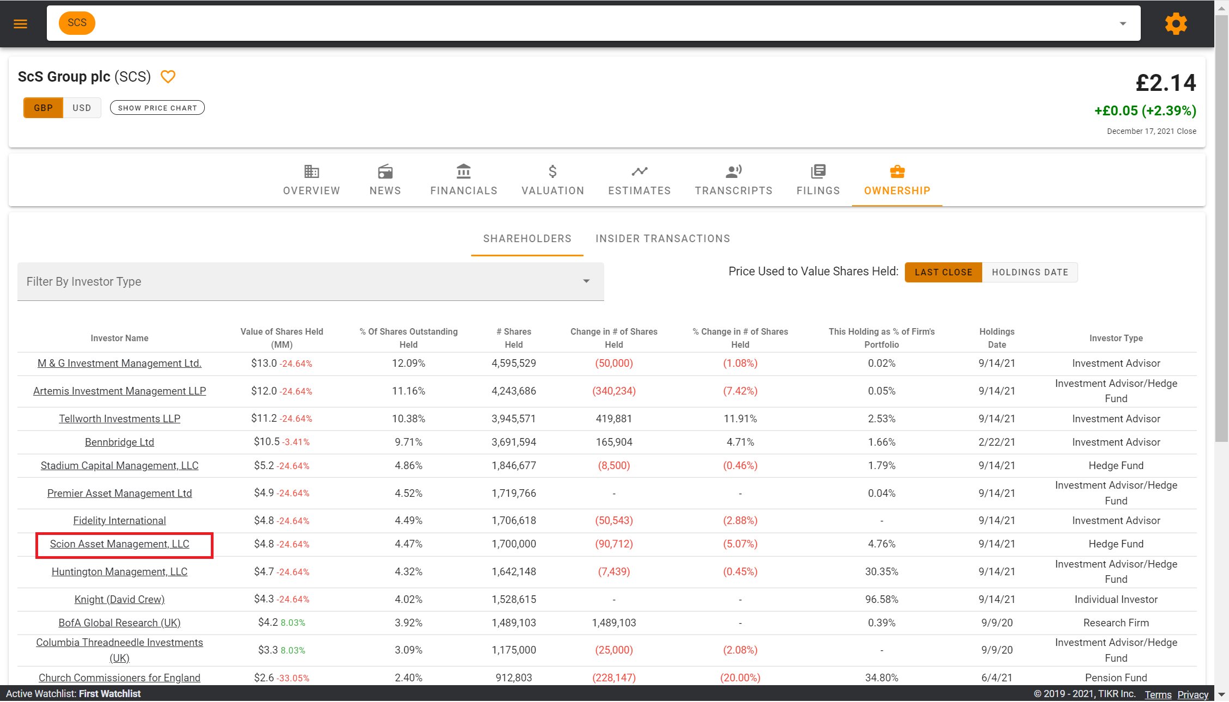
Task: Sort by Holdings Date column header
Action: click(x=997, y=338)
